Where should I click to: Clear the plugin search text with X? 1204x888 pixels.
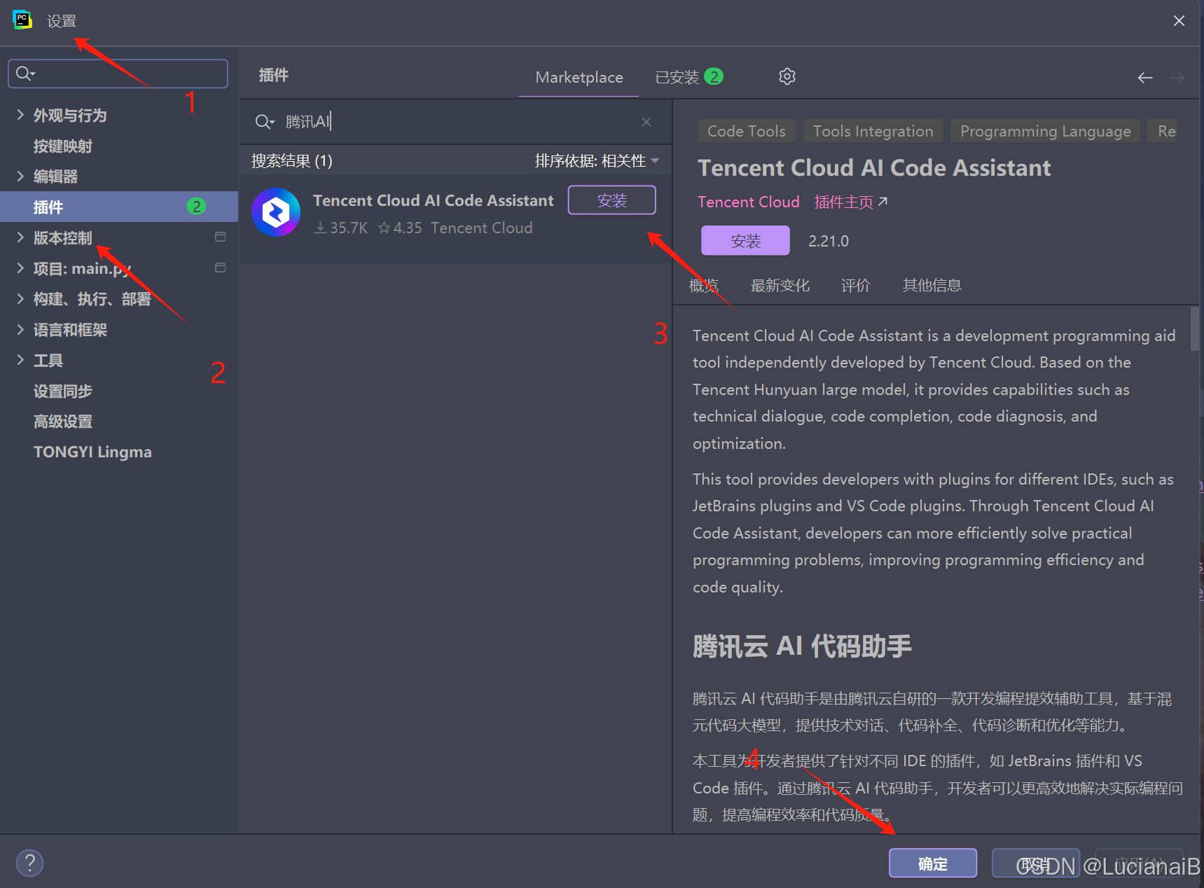pos(646,122)
